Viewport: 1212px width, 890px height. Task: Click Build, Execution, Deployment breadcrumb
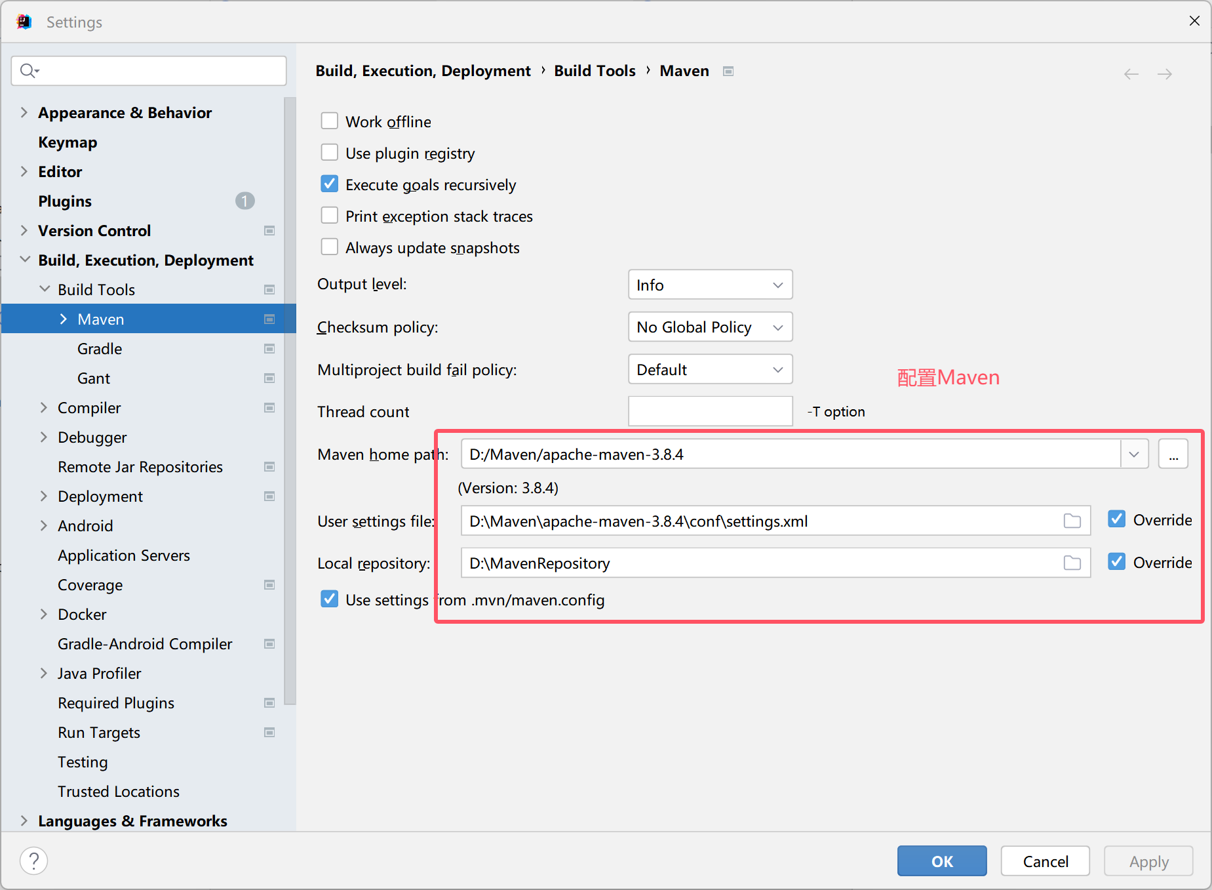pyautogui.click(x=423, y=71)
